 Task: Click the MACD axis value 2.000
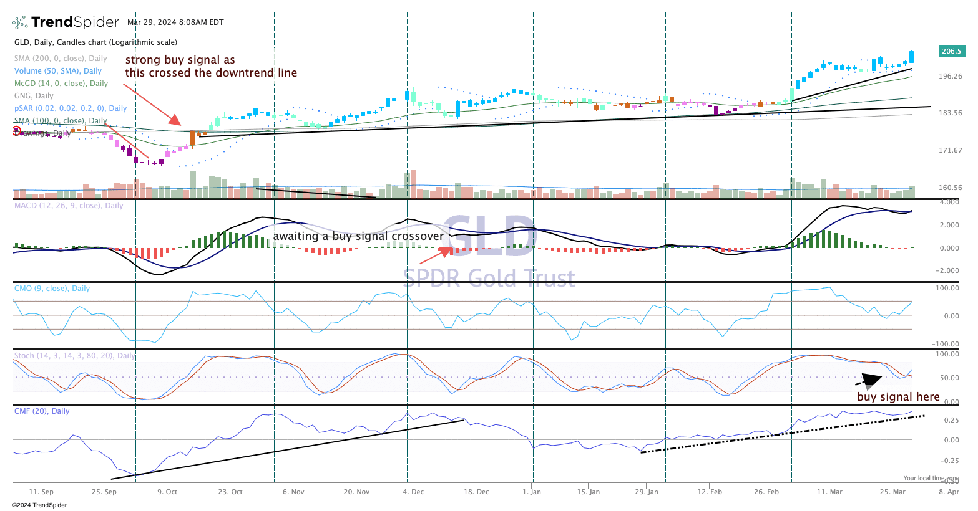point(949,226)
